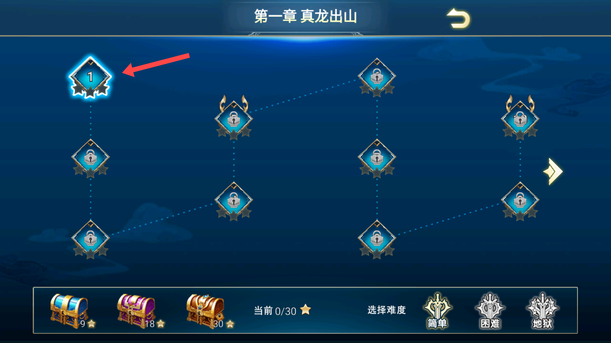Open the bronze 30-star treasure chest
Viewport: 611px width, 343px height.
tap(206, 311)
